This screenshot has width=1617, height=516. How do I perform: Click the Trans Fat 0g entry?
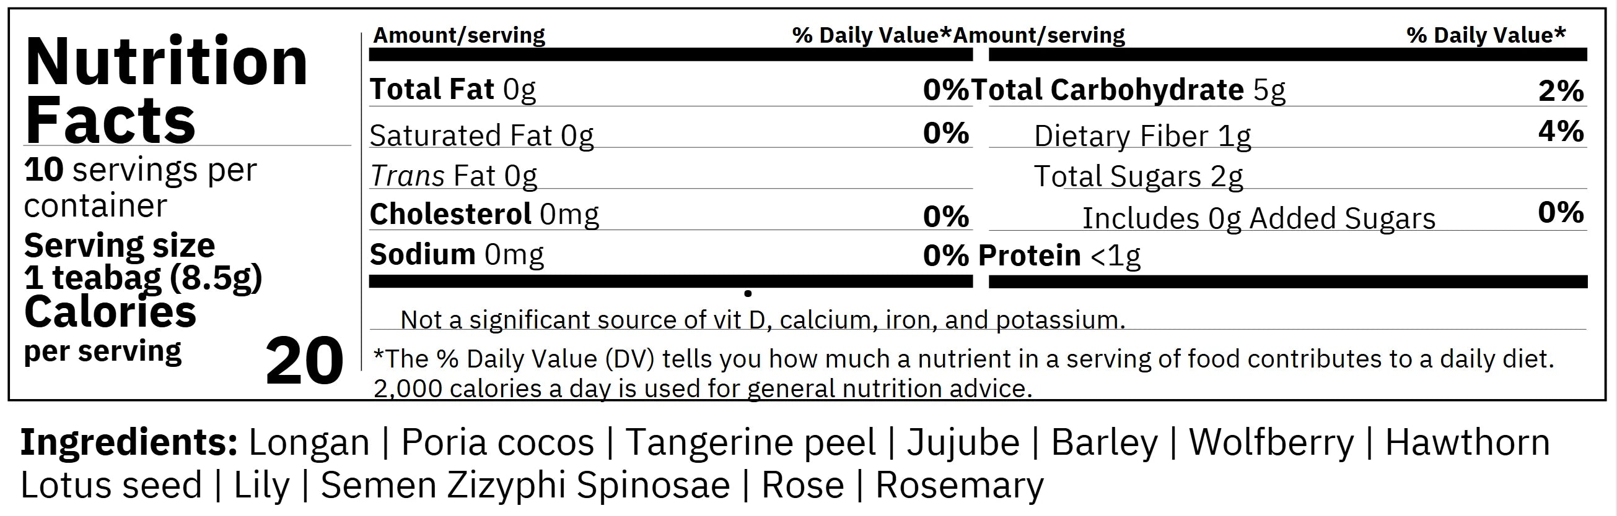pos(454,176)
